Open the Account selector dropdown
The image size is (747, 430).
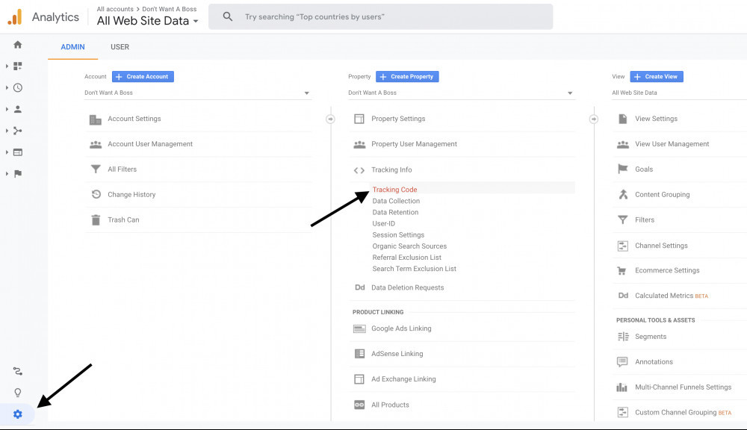pyautogui.click(x=198, y=93)
